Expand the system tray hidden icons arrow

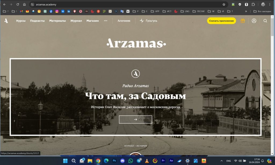222,161
